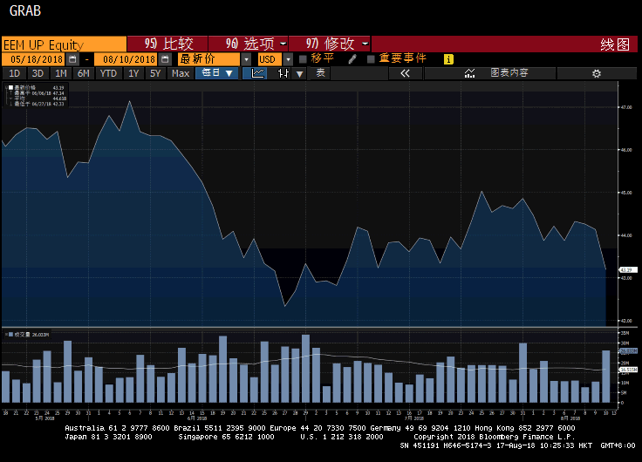Viewport: 642px width, 462px height.
Task: Click the yellow info icon
Action: (x=448, y=59)
